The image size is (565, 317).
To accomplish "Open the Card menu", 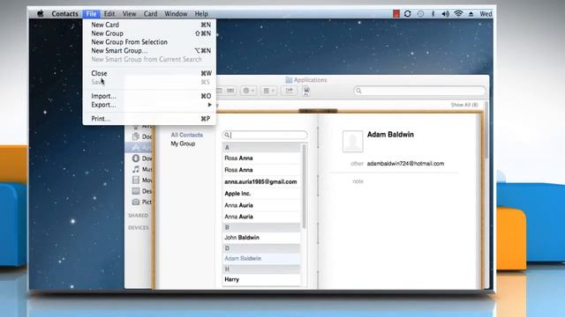I will [150, 14].
